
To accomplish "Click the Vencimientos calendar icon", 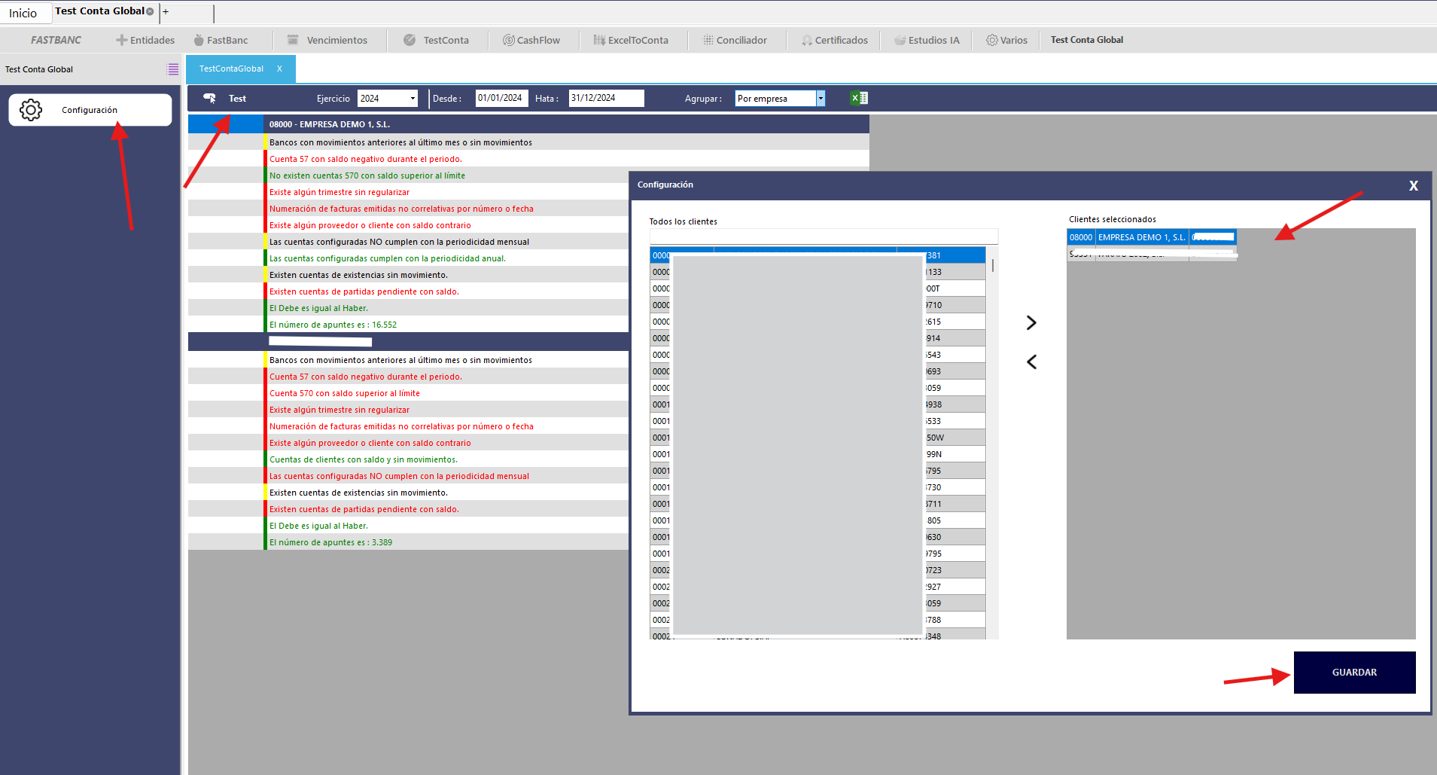I will (x=293, y=40).
